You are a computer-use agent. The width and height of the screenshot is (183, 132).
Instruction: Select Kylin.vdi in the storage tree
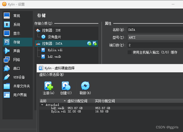coord(66,50)
